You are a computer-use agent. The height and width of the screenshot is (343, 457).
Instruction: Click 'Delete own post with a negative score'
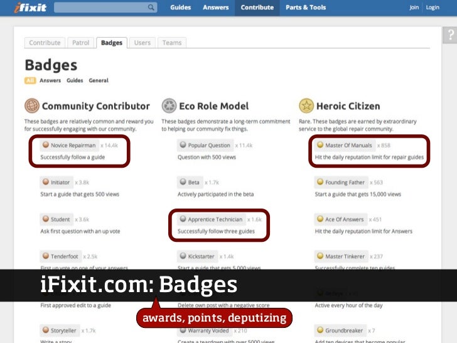click(223, 305)
